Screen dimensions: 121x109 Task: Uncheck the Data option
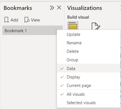[x=89, y=68]
